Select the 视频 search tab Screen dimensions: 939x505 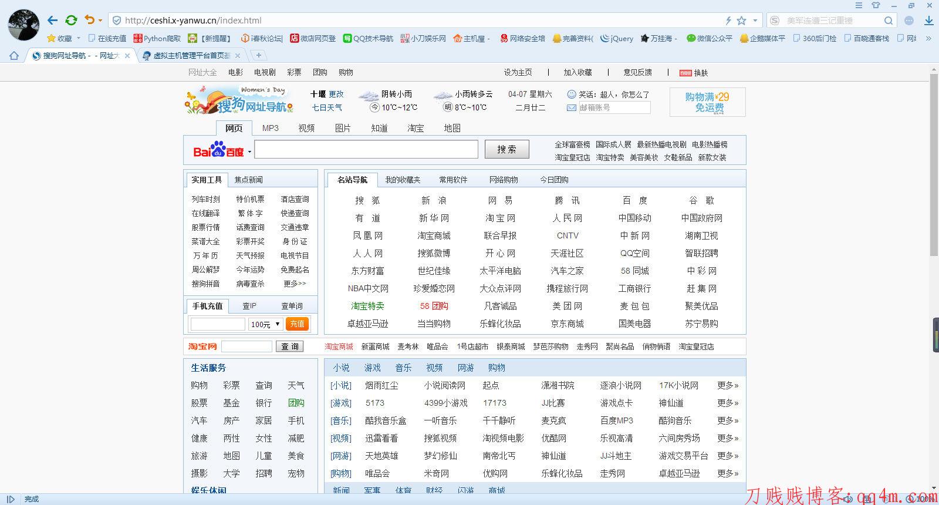pyautogui.click(x=306, y=128)
